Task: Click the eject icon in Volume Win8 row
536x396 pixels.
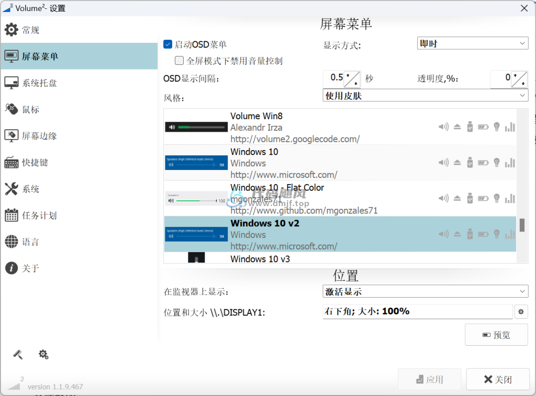Action: (x=457, y=127)
